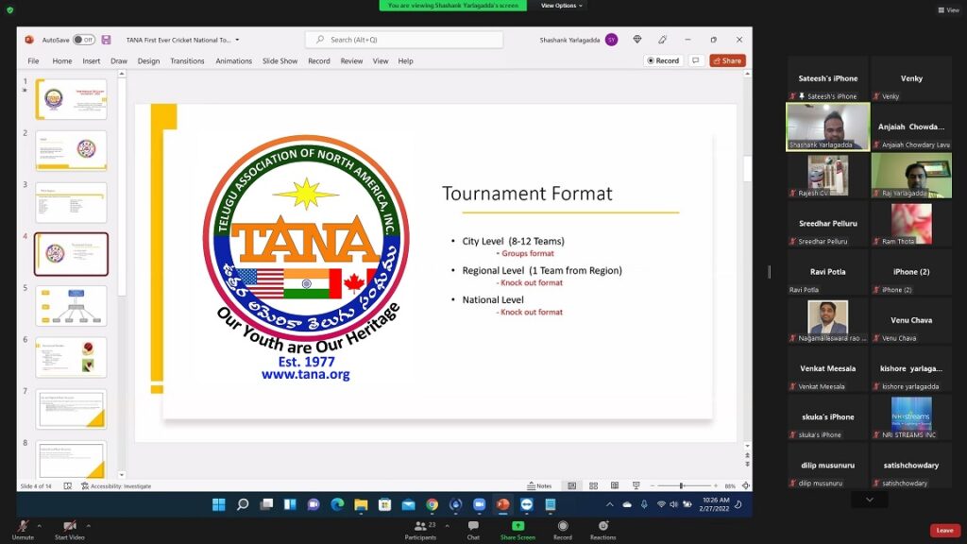This screenshot has height=544, width=967.
Task: Show more participants with the down chevron
Action: [870, 500]
